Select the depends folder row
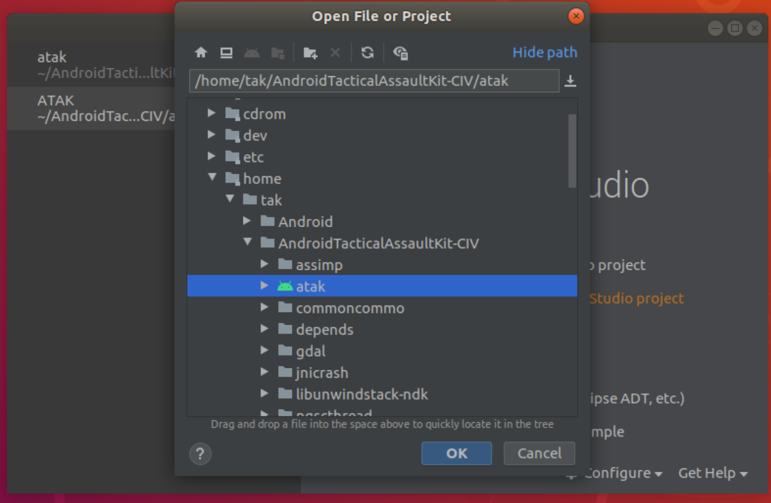 click(382, 329)
